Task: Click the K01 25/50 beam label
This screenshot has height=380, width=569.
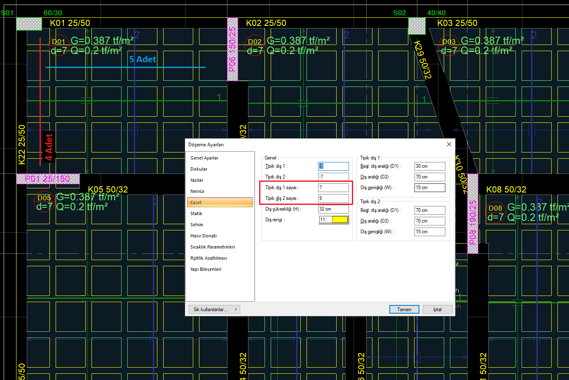Action: coord(70,23)
